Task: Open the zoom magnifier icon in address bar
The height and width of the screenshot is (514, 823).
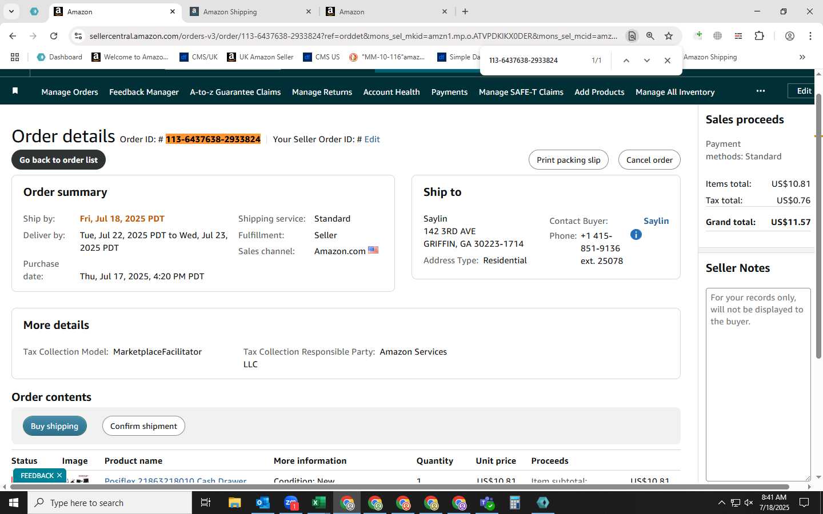Action: pos(650,36)
